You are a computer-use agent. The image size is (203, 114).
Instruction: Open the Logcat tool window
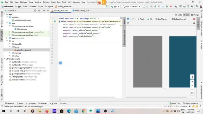click(x=31, y=104)
